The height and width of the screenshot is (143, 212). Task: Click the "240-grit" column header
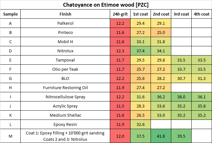click(120, 14)
